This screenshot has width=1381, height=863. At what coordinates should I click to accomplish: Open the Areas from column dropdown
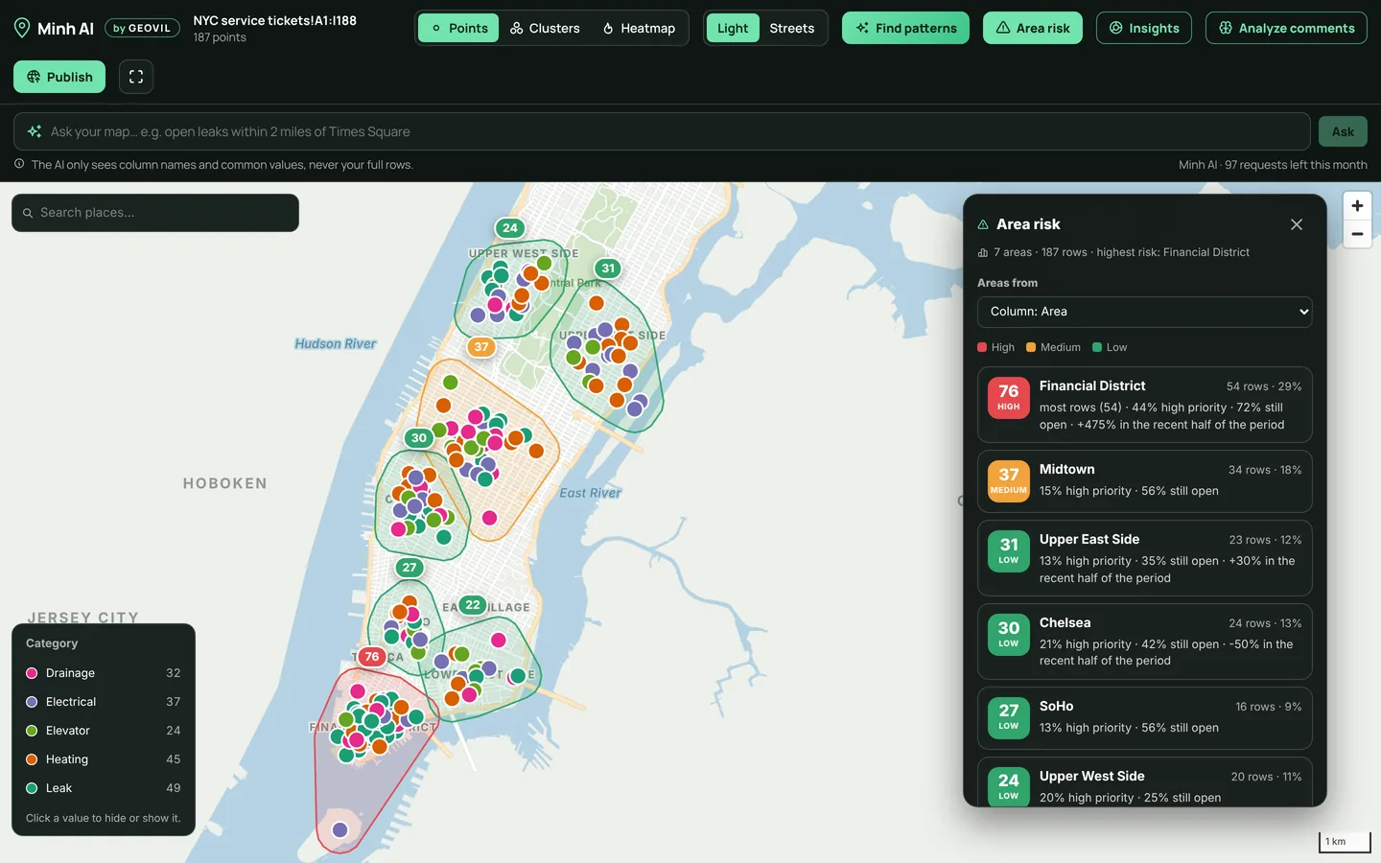point(1144,312)
